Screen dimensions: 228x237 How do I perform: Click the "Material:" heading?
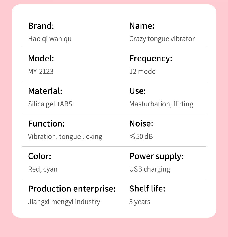coord(45,91)
